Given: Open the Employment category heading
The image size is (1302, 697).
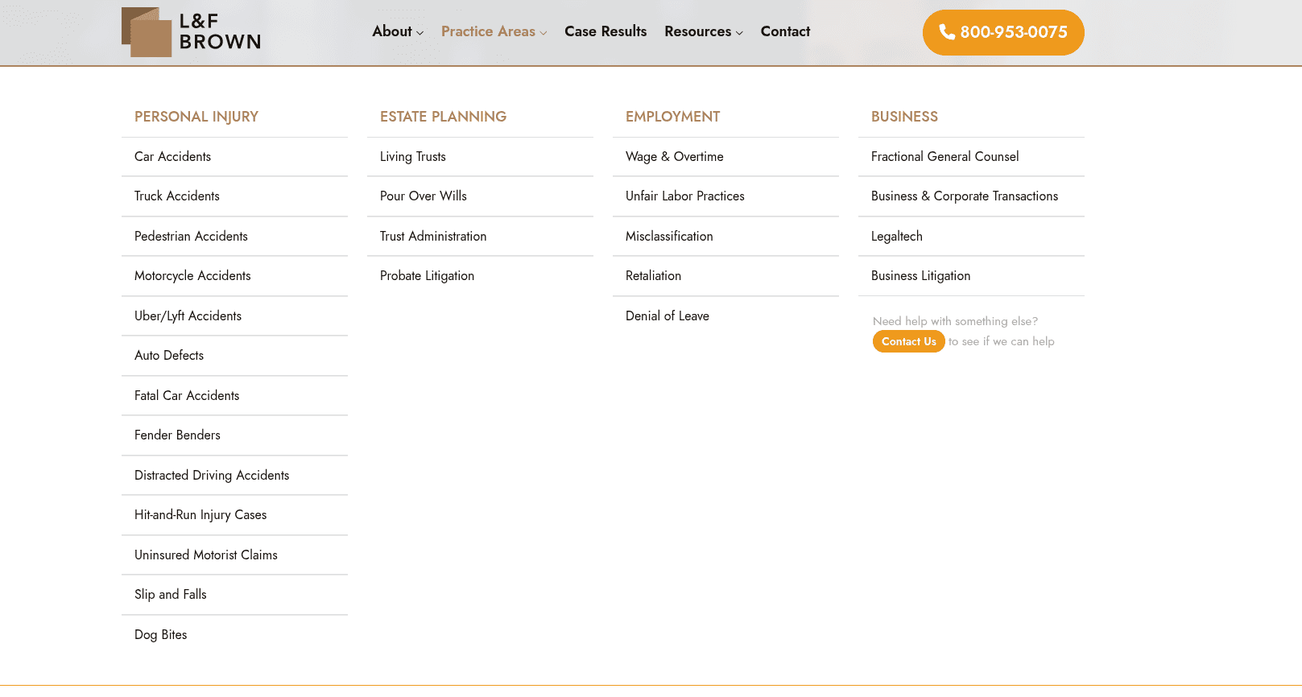Looking at the screenshot, I should click(x=672, y=117).
